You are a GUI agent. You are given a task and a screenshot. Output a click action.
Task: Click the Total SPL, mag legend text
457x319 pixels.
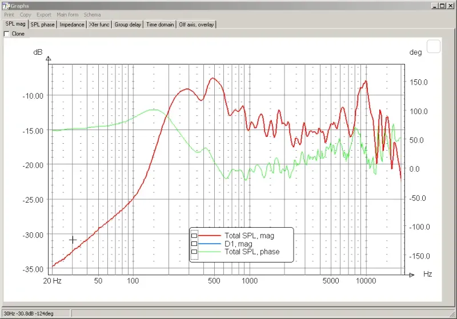coord(249,236)
